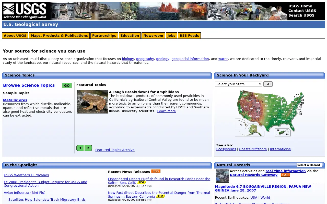Click the USGS logo in the header
The width and height of the screenshot is (327, 204).
point(25,11)
